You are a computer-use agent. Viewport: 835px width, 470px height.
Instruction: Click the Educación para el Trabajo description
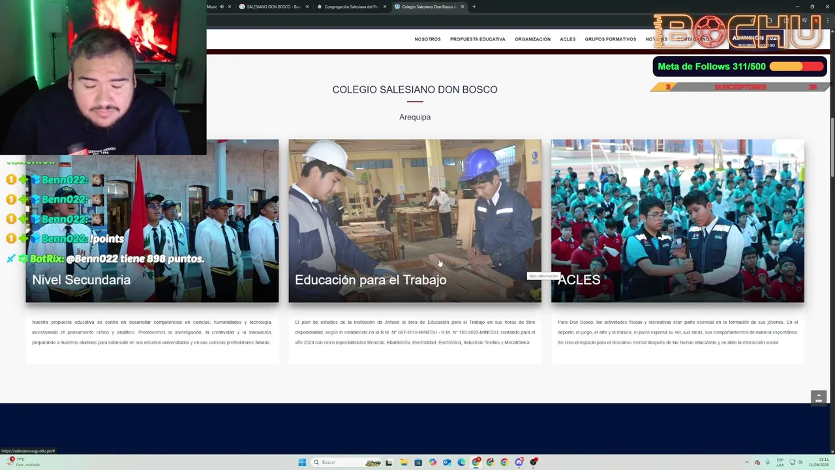point(415,332)
